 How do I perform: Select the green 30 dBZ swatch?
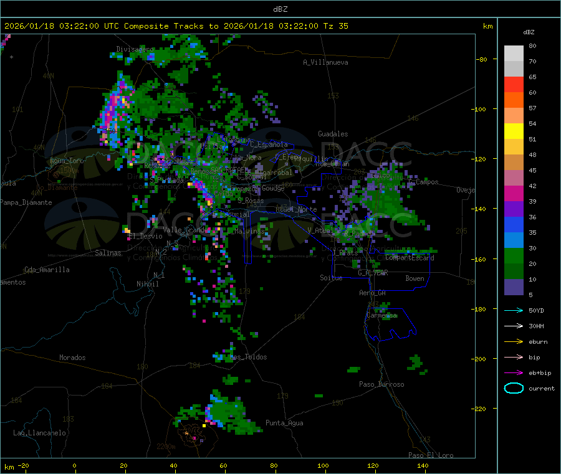(x=514, y=255)
